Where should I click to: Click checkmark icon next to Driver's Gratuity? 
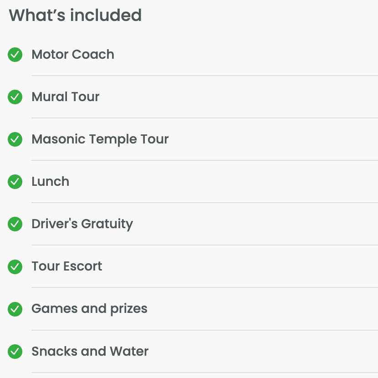[15, 224]
